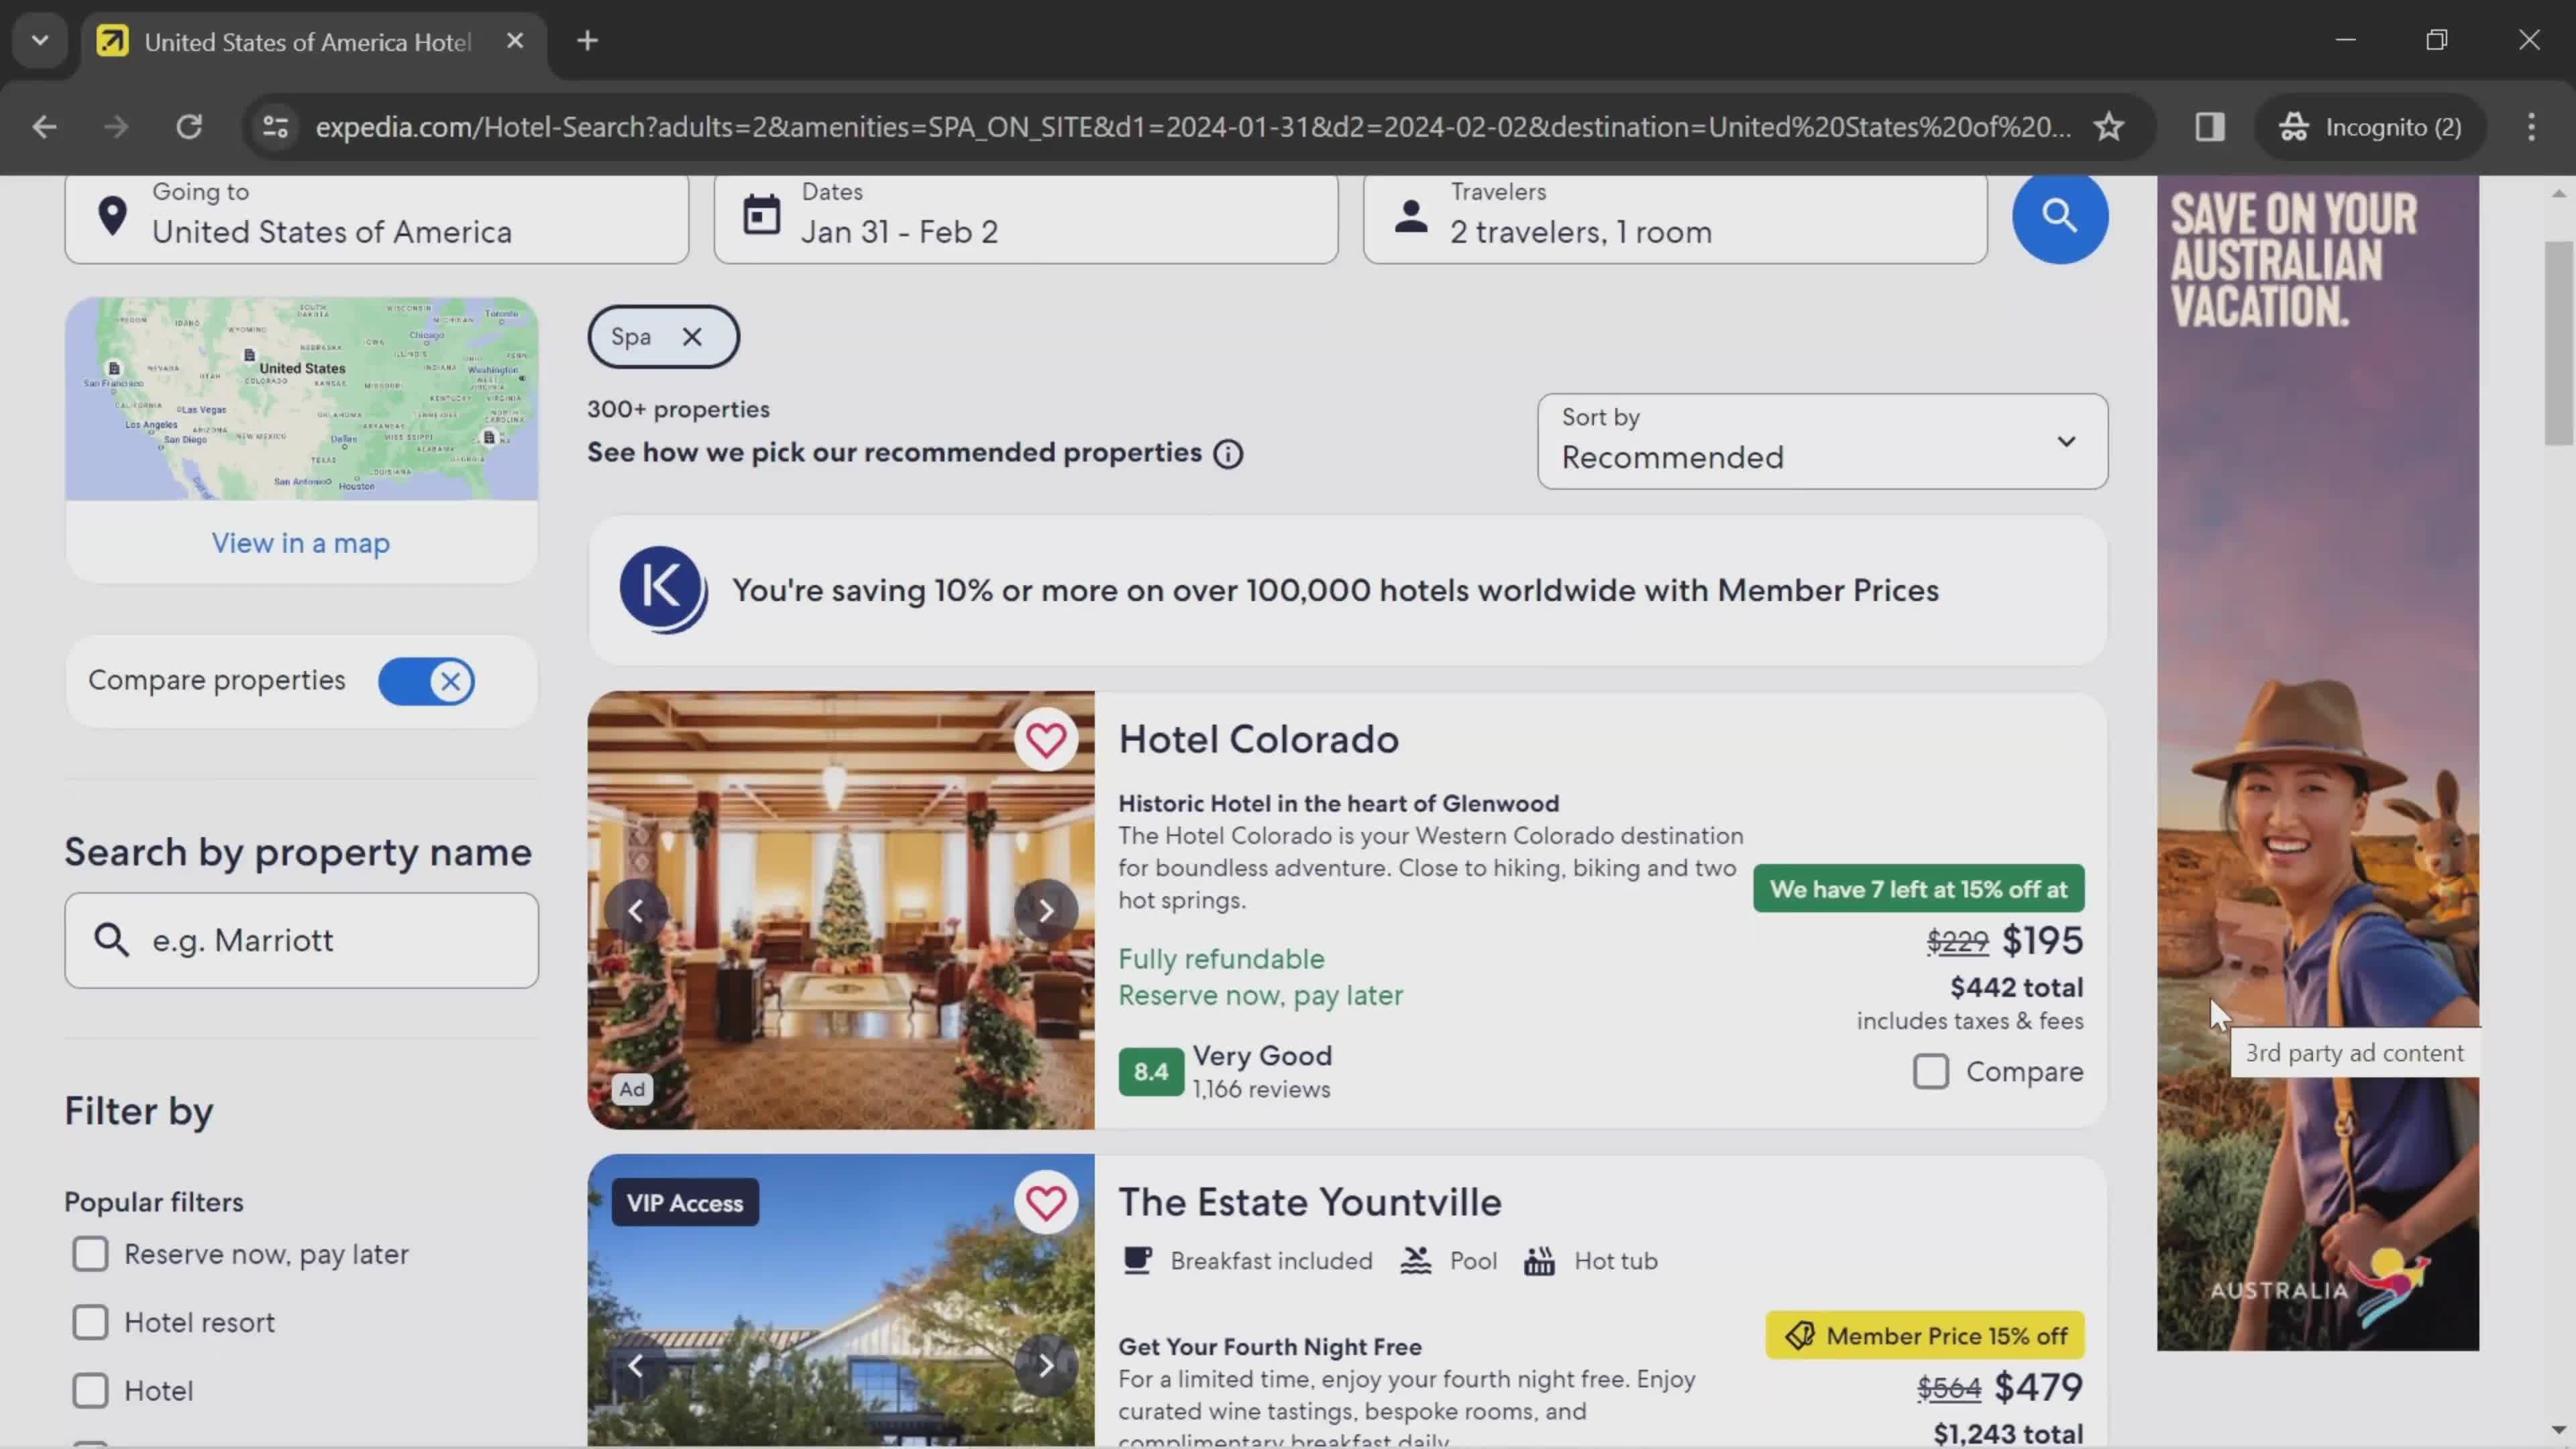The width and height of the screenshot is (2576, 1449).
Task: Click the $442 total price
Action: pyautogui.click(x=2016, y=988)
